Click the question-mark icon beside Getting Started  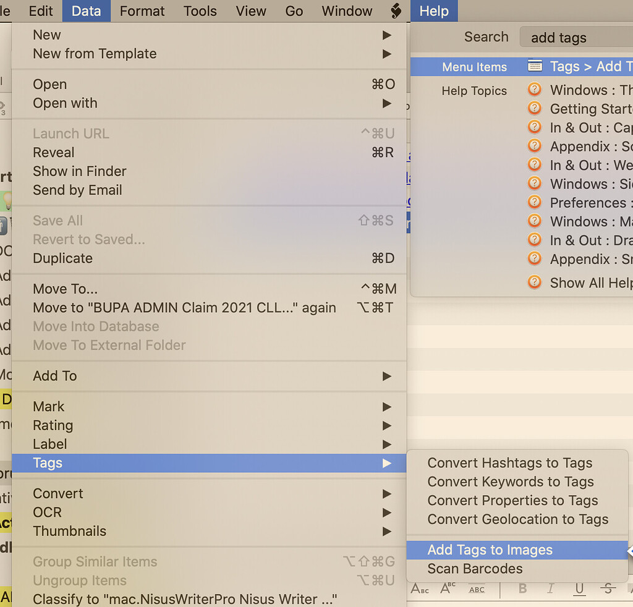534,108
